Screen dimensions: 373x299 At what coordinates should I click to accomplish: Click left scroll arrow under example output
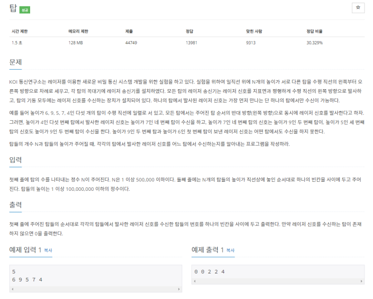coord(195,281)
